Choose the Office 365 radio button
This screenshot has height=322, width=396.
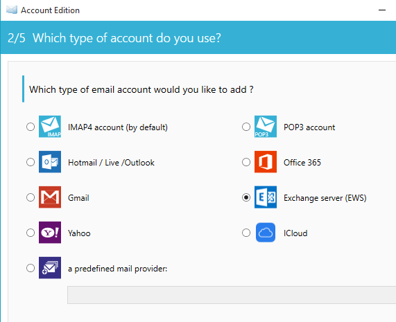pos(246,162)
